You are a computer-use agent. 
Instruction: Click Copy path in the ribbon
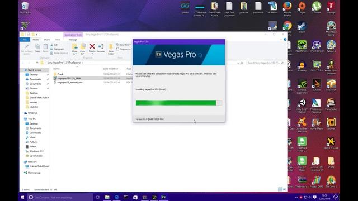click(57, 49)
